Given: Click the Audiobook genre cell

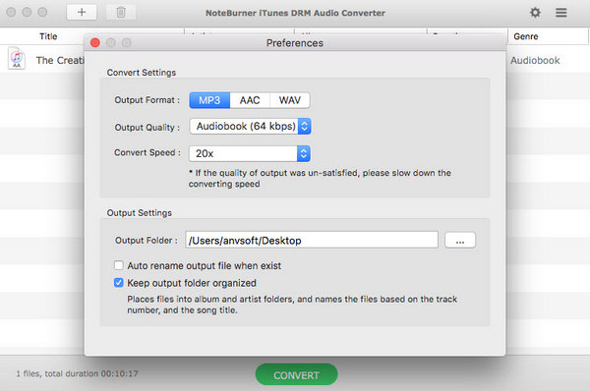Looking at the screenshot, I should tap(535, 60).
